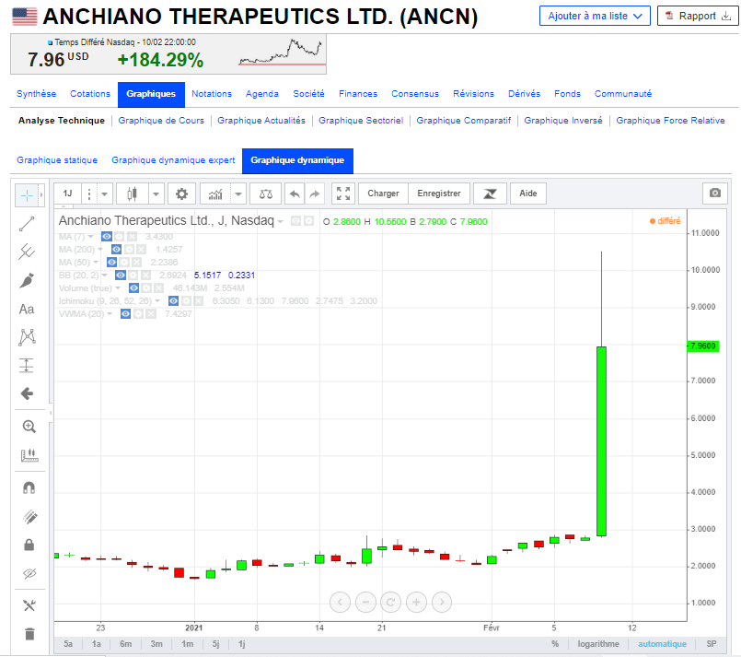This screenshot has width=741, height=657.
Task: Hide all drawings with crossed-eye icon
Action: click(29, 573)
